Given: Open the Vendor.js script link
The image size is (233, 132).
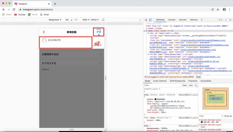Looking at the screenshot, I should [x=185, y=58].
